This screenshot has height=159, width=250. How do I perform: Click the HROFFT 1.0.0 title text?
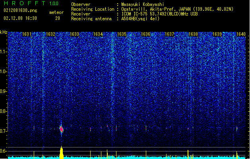(x=31, y=3)
